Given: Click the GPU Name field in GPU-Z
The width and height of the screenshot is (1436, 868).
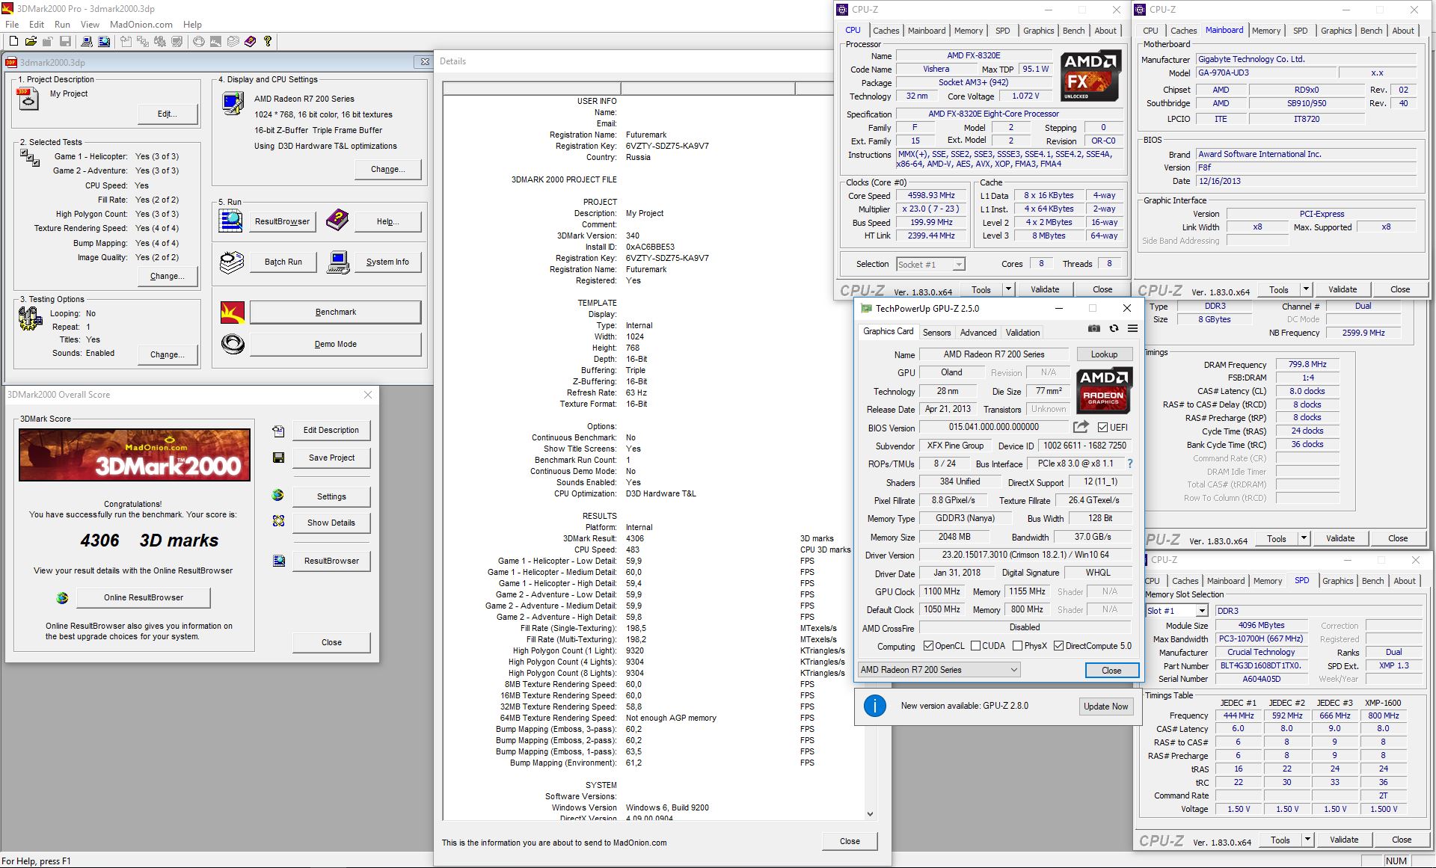Looking at the screenshot, I should (x=994, y=354).
